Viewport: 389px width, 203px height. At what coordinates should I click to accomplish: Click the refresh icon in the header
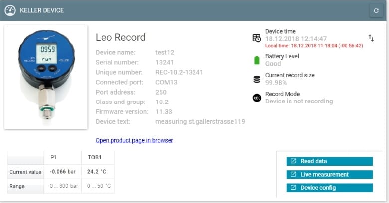pos(376,10)
